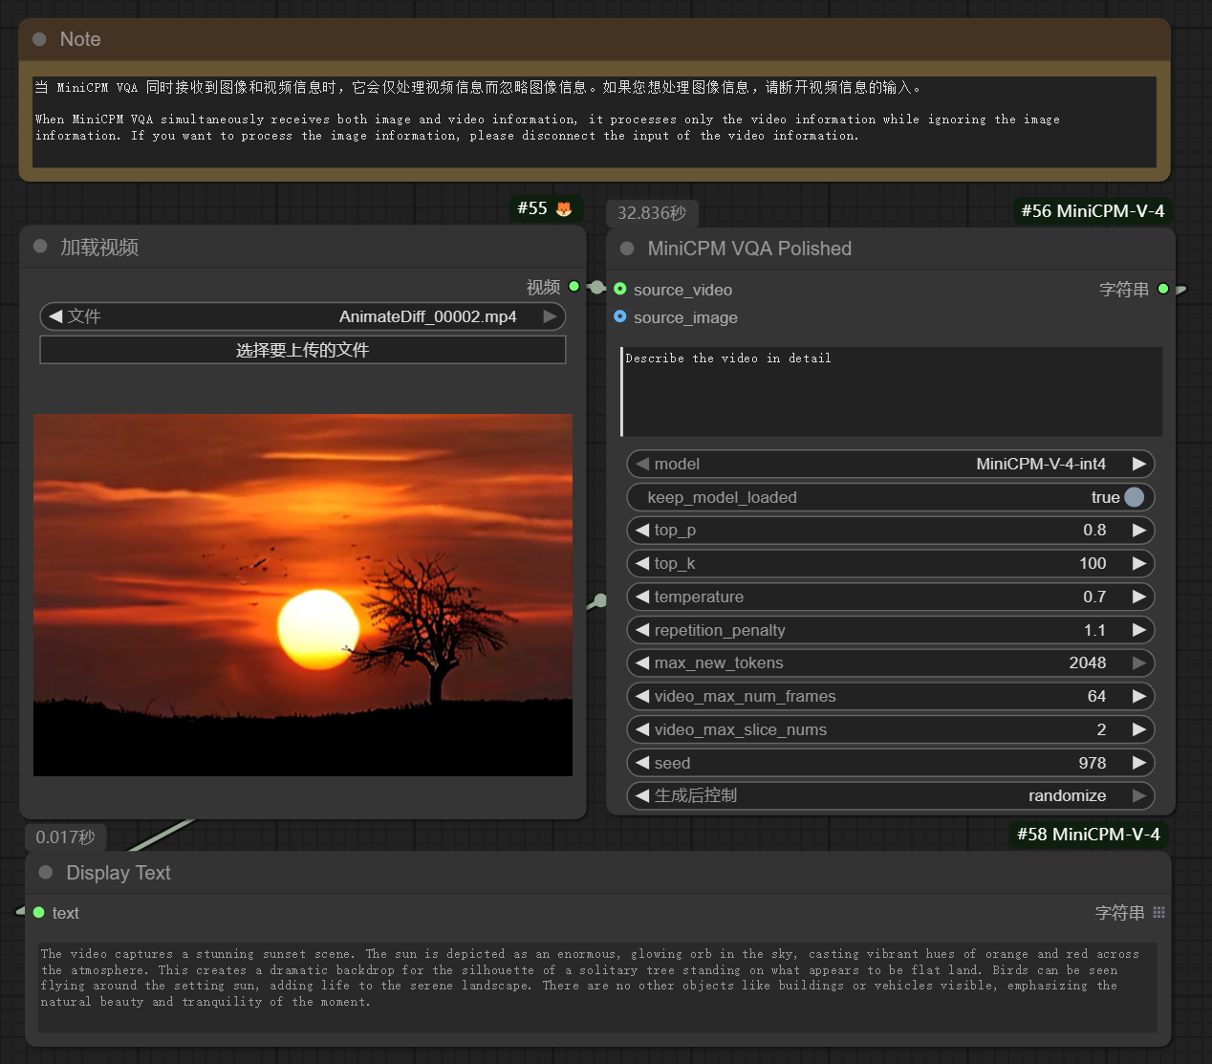Open the file selector showing AnimateDiff_00002.mp4
Image resolution: width=1212 pixels, height=1064 pixels.
[x=303, y=316]
